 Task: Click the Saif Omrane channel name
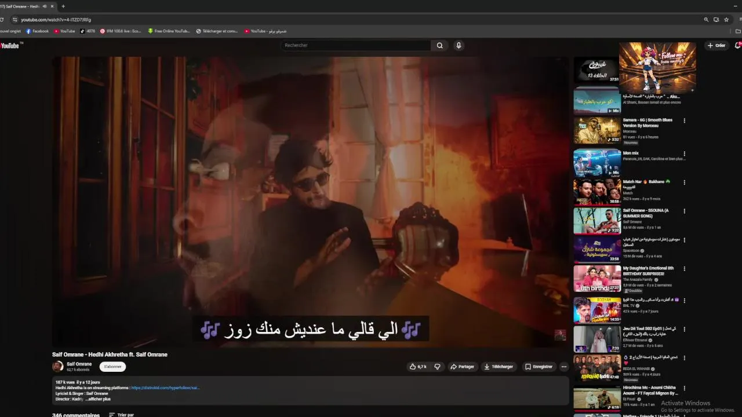point(79,364)
